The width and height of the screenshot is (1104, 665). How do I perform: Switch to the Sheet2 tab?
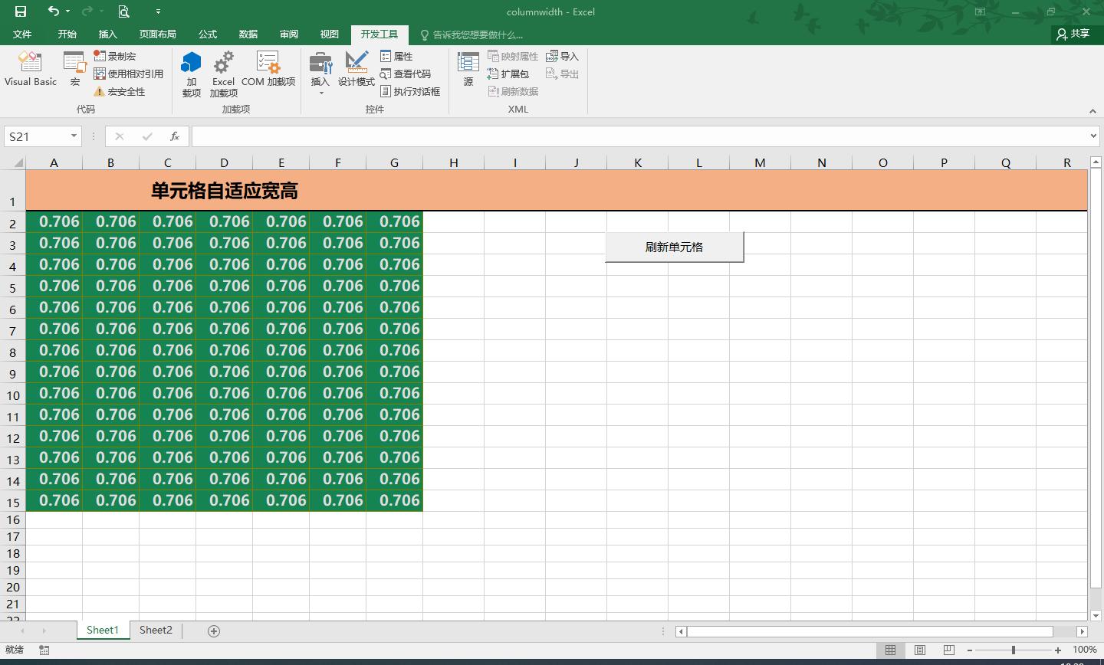(x=156, y=631)
